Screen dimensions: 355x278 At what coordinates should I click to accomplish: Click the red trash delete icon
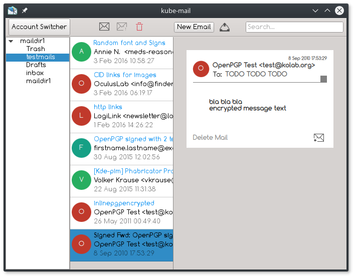click(x=139, y=27)
